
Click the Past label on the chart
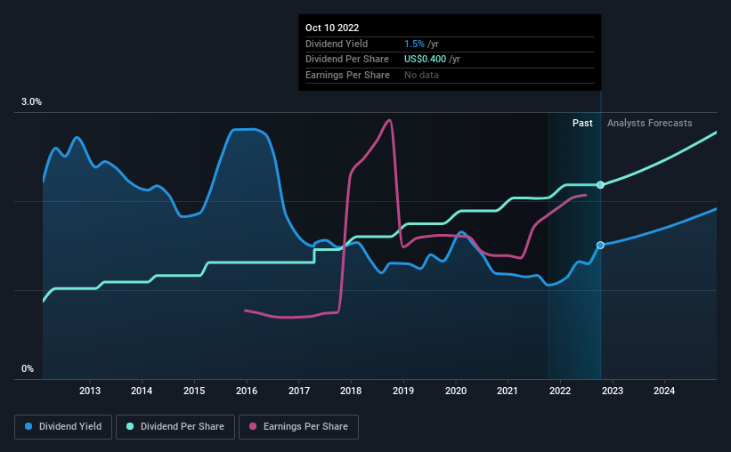[x=582, y=123]
